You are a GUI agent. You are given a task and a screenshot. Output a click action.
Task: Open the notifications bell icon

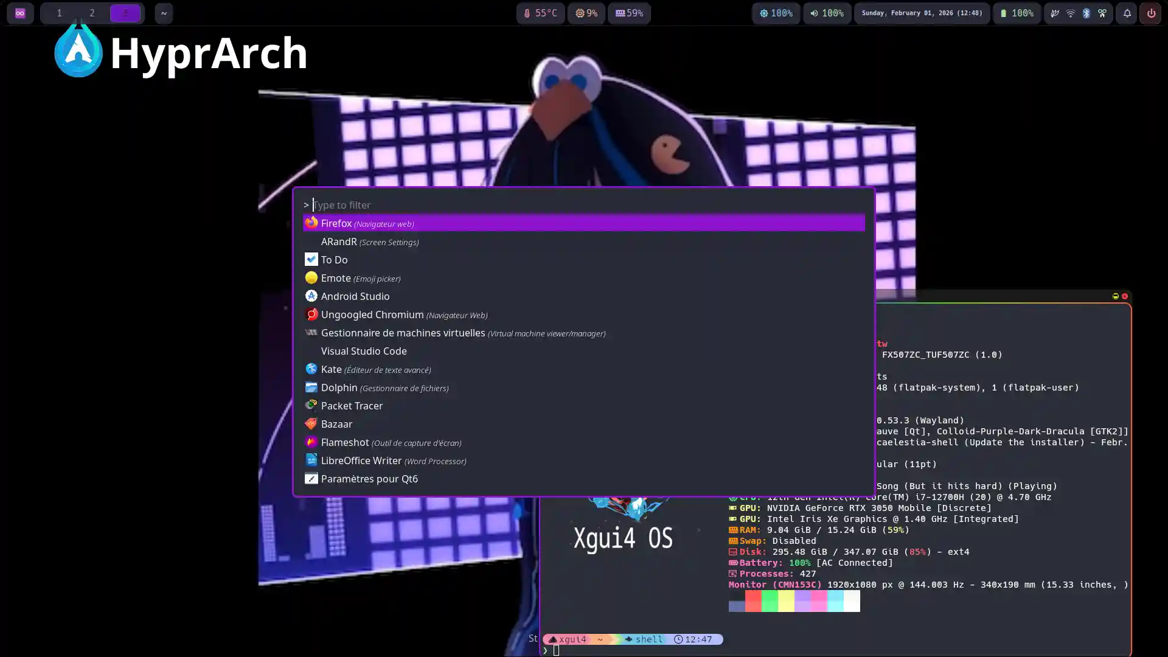[x=1127, y=13]
